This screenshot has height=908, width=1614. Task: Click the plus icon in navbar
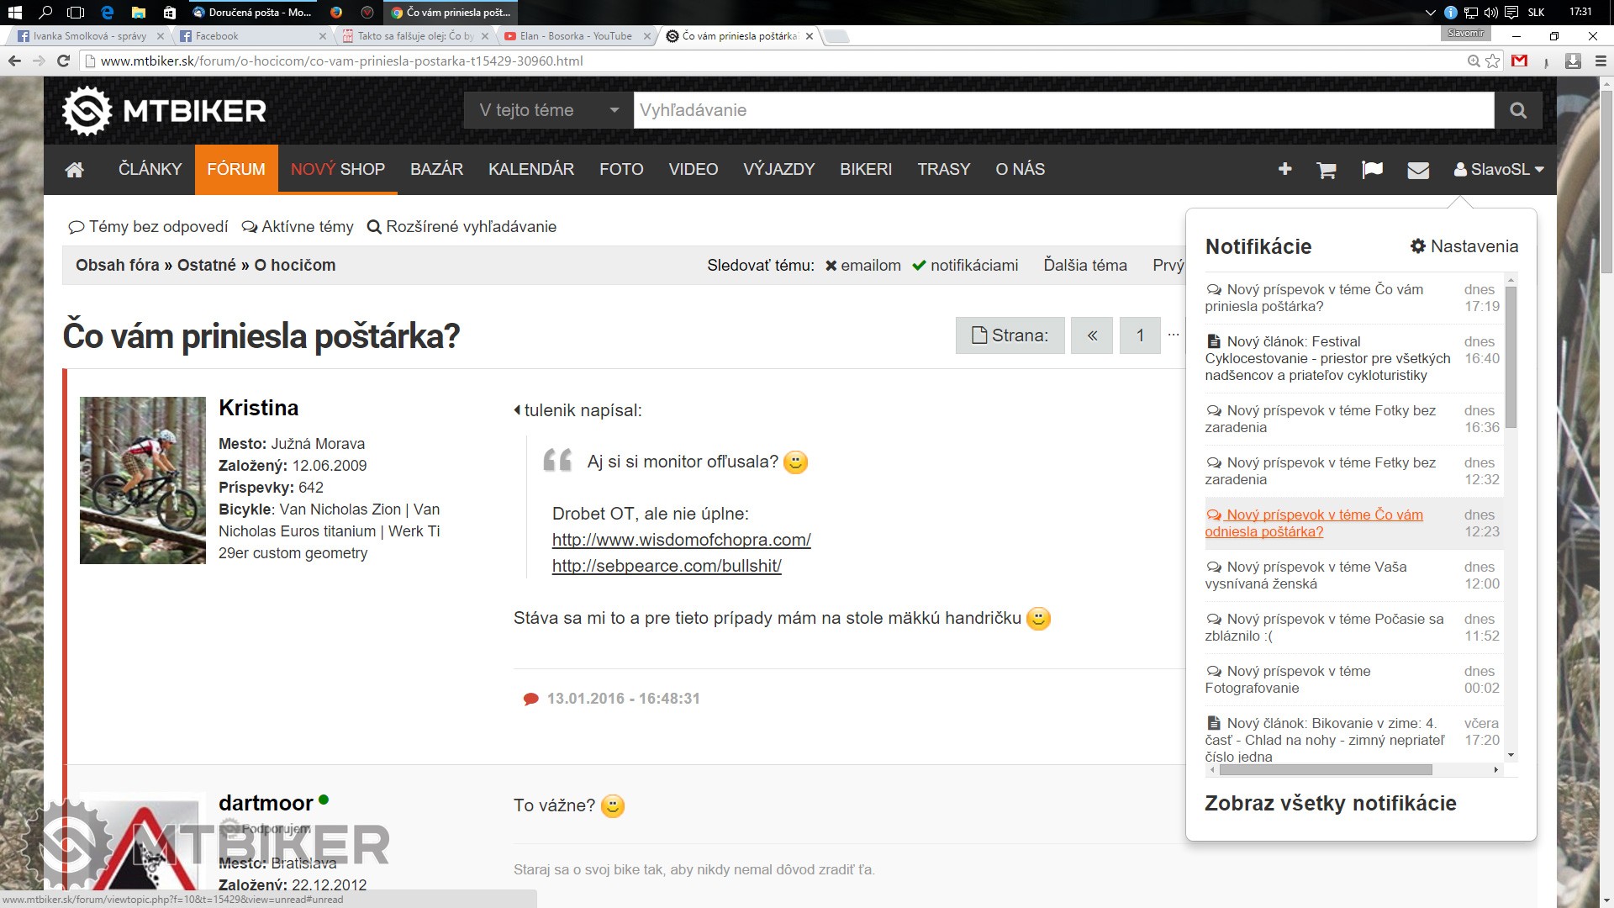pos(1284,170)
